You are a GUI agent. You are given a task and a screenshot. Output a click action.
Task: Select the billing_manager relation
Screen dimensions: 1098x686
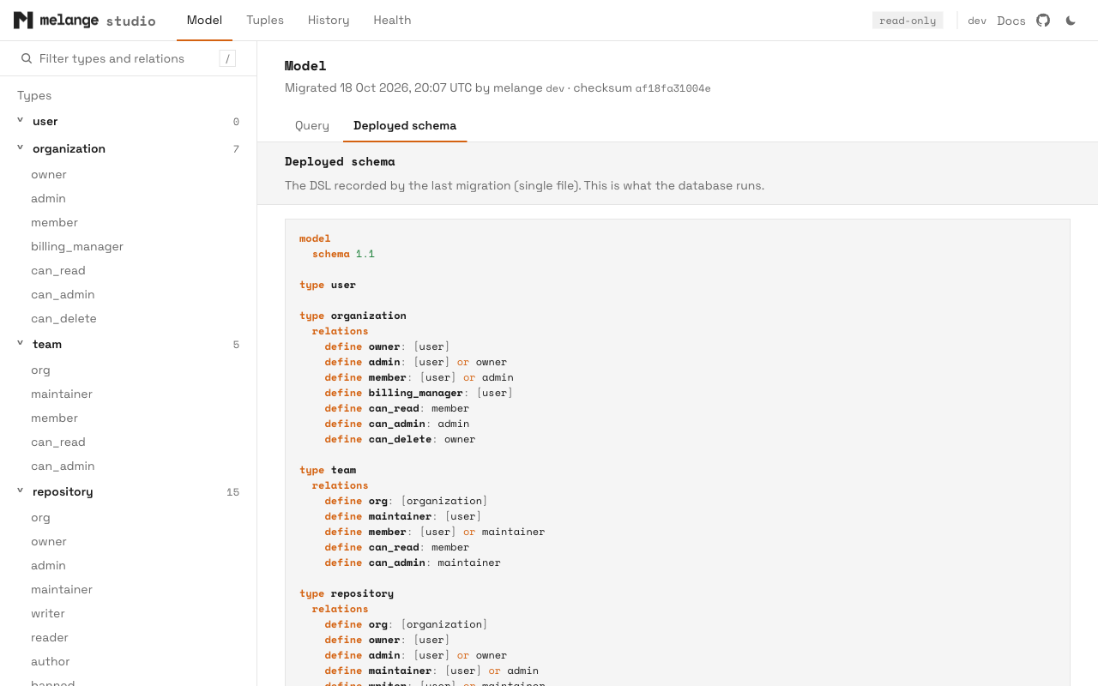(x=77, y=247)
